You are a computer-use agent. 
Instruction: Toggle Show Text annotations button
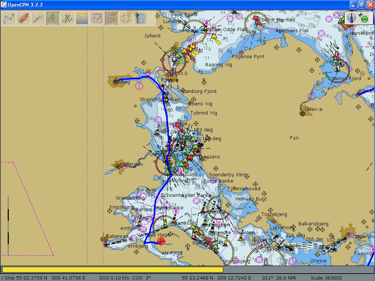click(53, 18)
